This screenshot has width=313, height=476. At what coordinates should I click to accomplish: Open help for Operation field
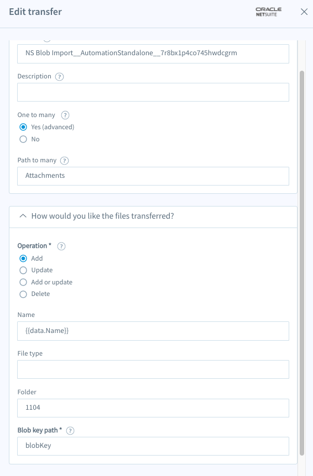(x=61, y=246)
